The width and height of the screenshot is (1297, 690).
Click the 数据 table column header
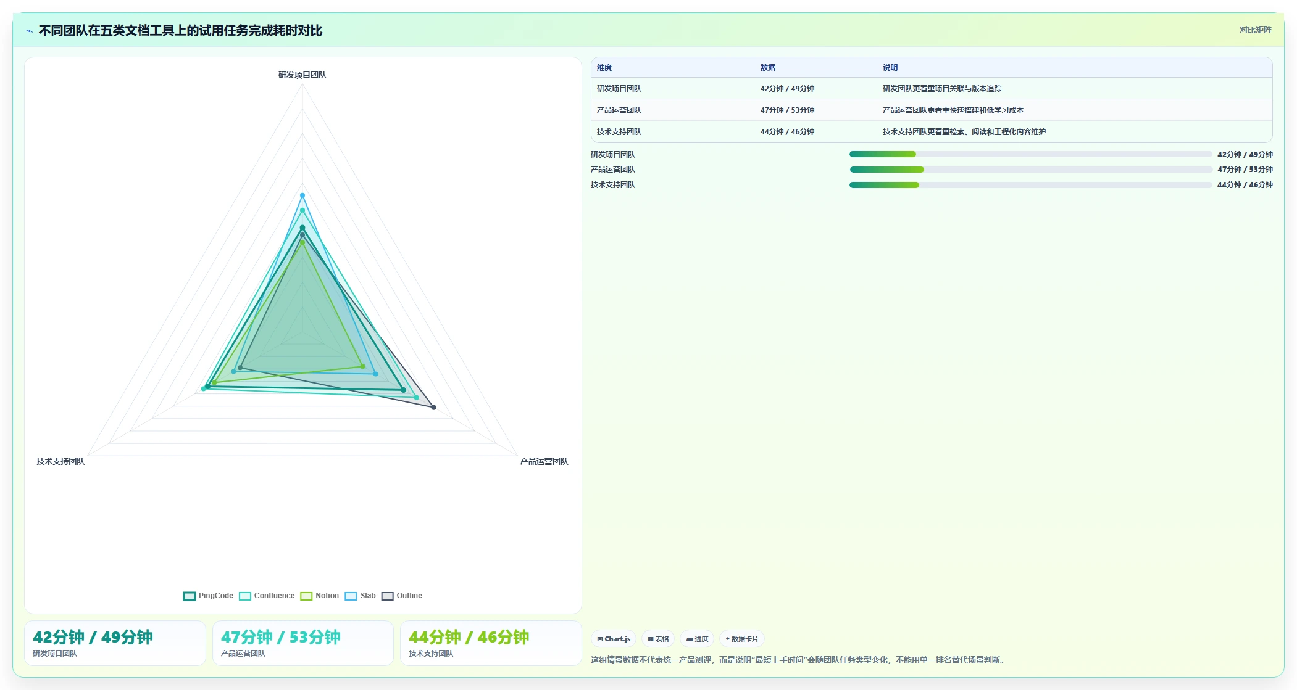tap(768, 68)
